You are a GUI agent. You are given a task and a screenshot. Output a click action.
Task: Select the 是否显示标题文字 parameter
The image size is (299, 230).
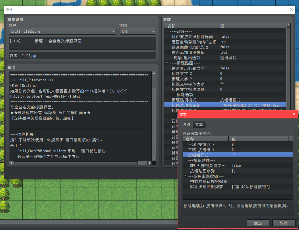pyautogui.click(x=225, y=68)
